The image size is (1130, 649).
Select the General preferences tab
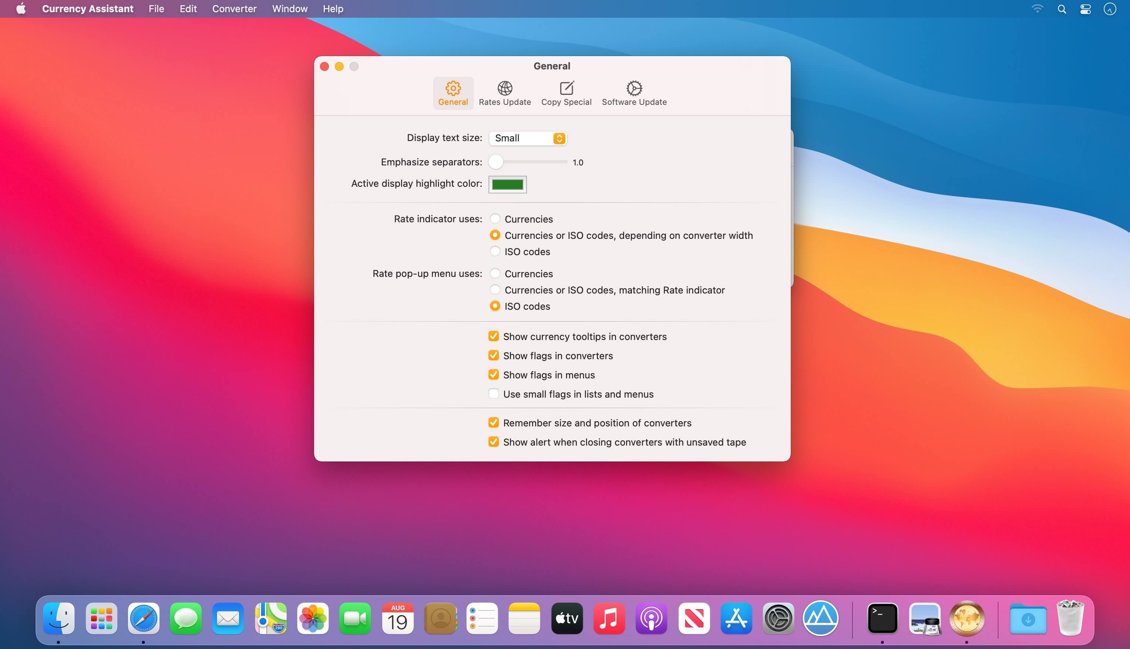pyautogui.click(x=453, y=93)
